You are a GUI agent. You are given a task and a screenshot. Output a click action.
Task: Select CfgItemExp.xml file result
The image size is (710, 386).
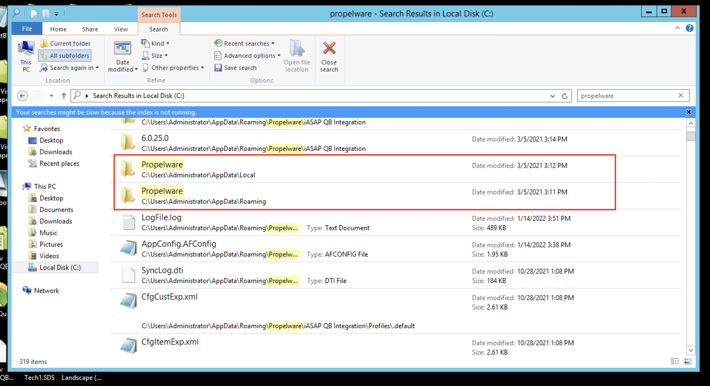click(395, 344)
